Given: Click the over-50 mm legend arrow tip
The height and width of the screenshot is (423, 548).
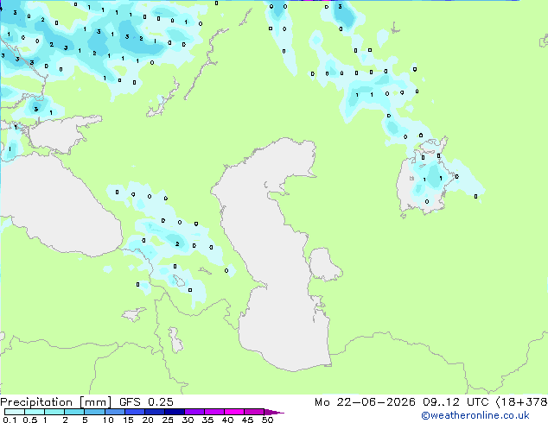Looking at the screenshot, I should pyautogui.click(x=274, y=412).
